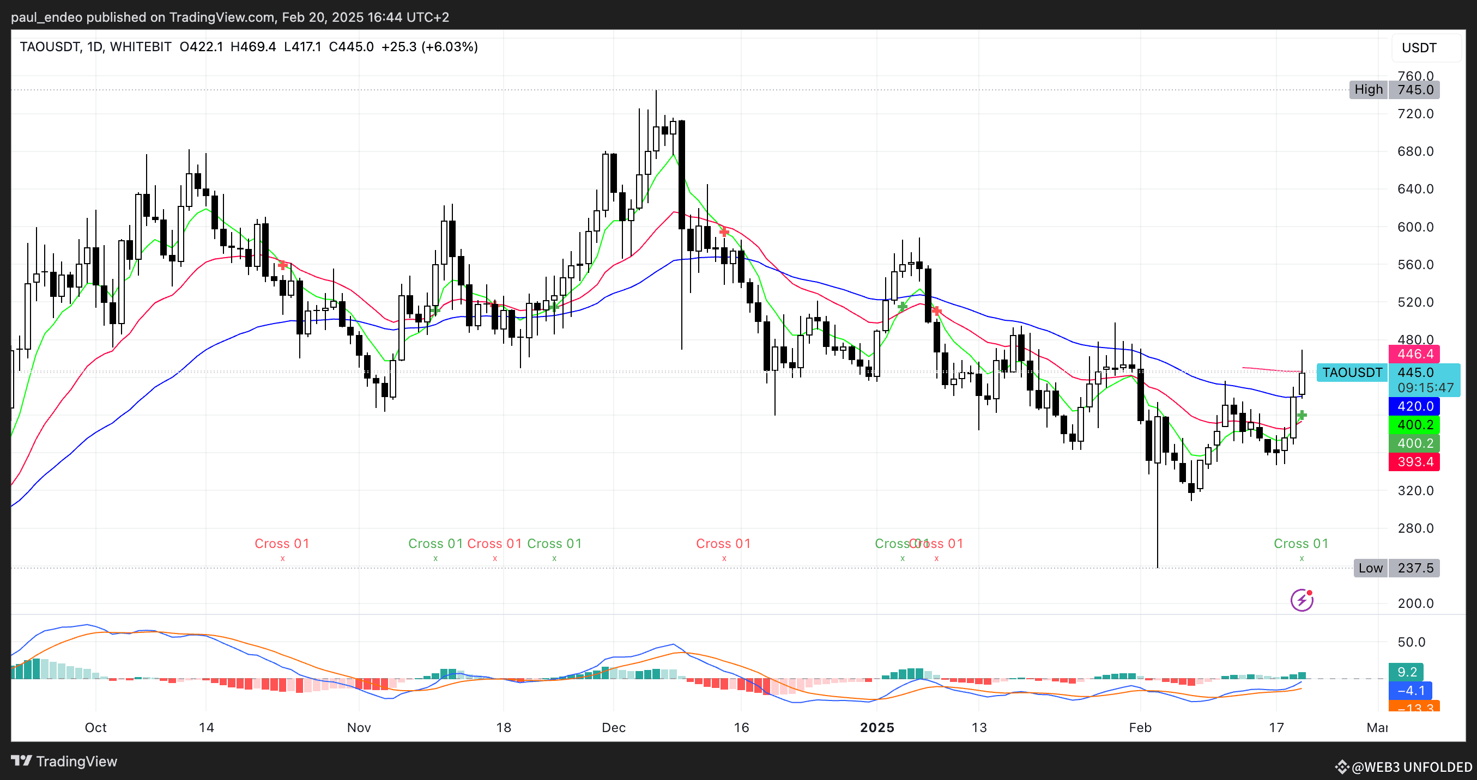Click the 520.0 price scale value
This screenshot has height=780, width=1477.
[1415, 302]
